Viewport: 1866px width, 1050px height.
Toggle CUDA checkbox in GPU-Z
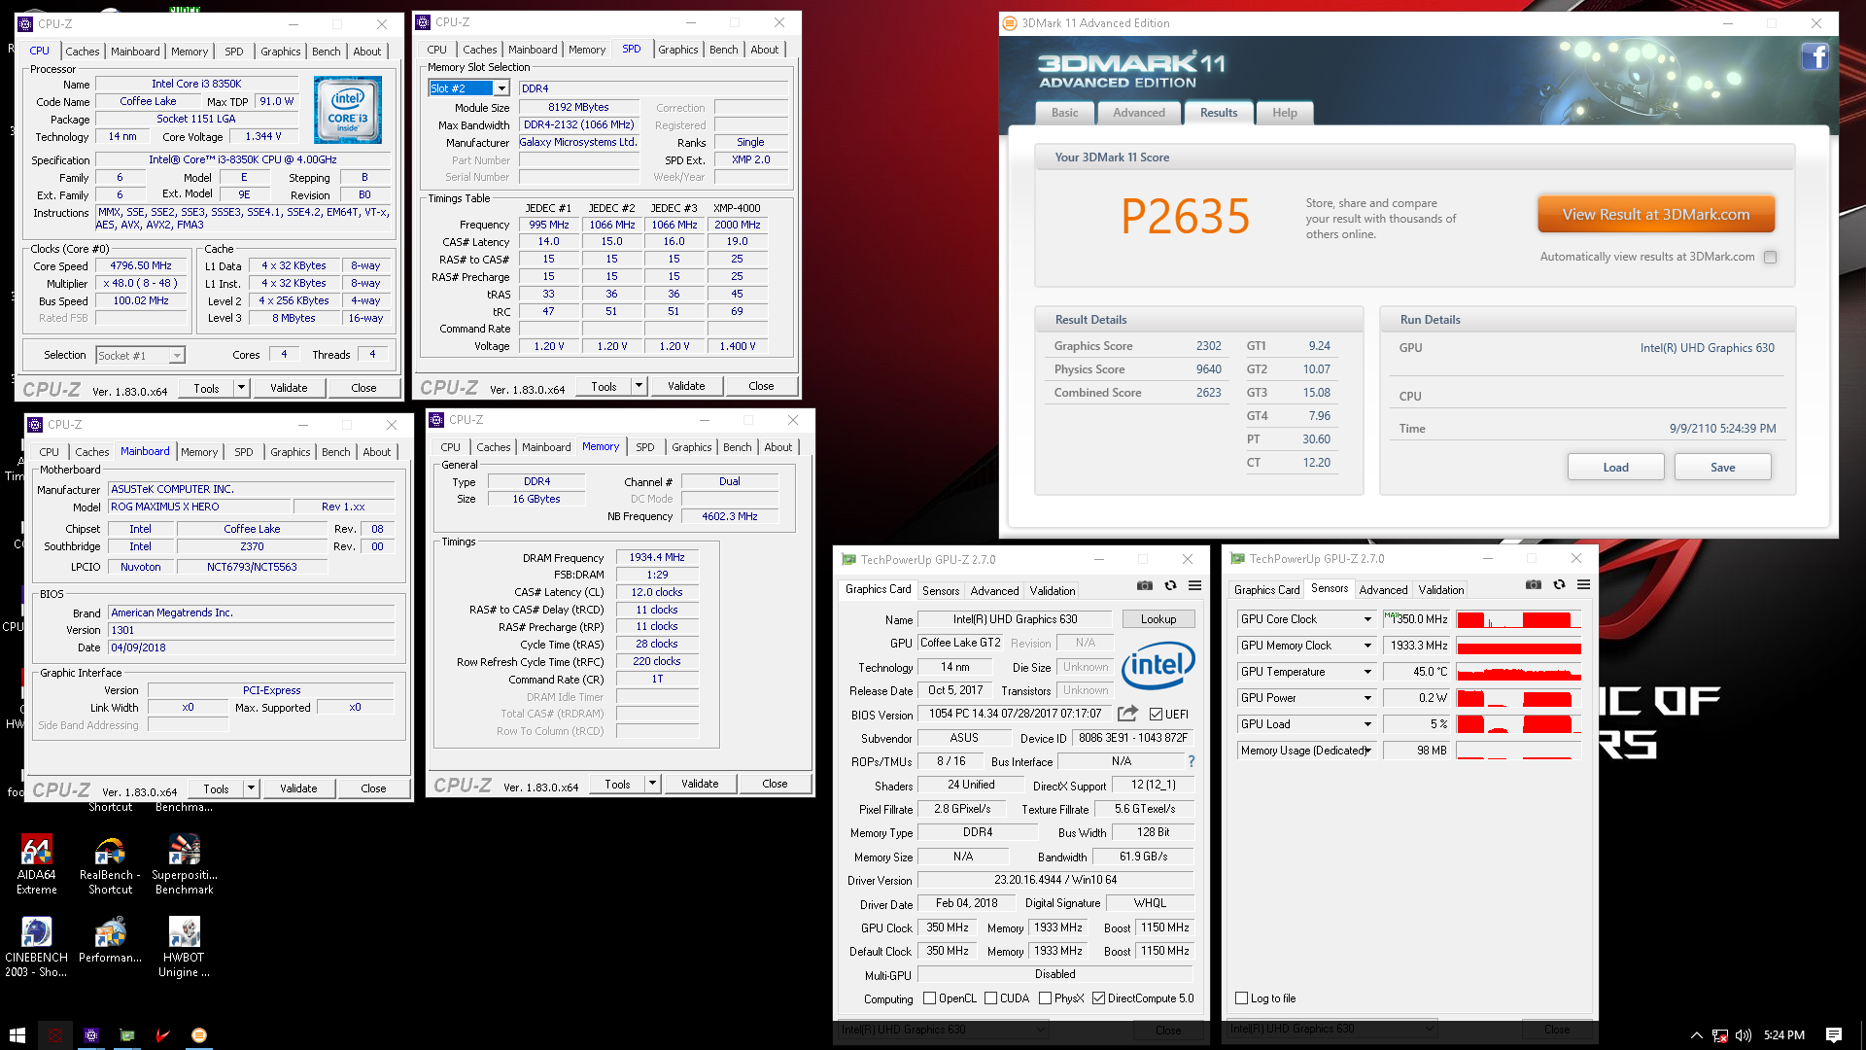pos(990,998)
